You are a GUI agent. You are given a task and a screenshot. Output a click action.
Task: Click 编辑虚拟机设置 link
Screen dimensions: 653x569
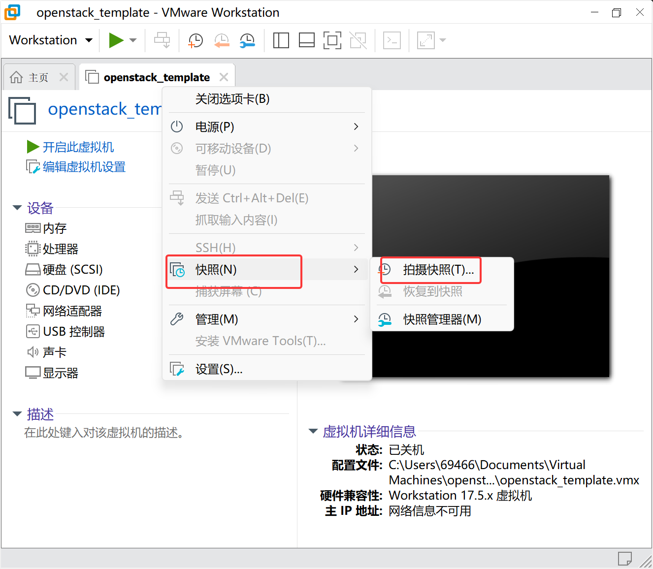pyautogui.click(x=84, y=167)
